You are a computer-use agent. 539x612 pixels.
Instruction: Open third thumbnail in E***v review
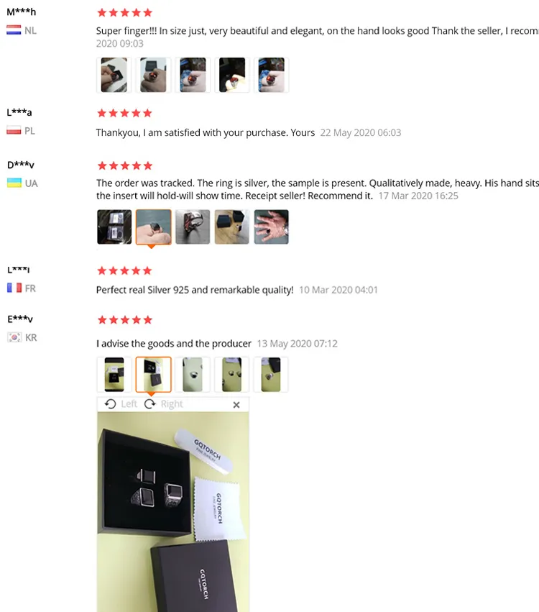click(193, 374)
